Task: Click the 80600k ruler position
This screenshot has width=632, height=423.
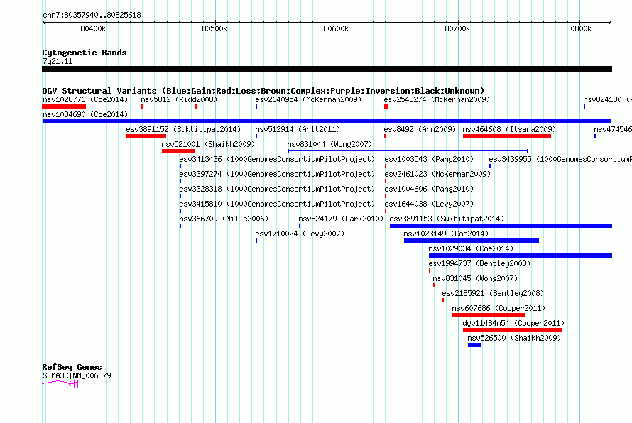Action: pyautogui.click(x=336, y=28)
